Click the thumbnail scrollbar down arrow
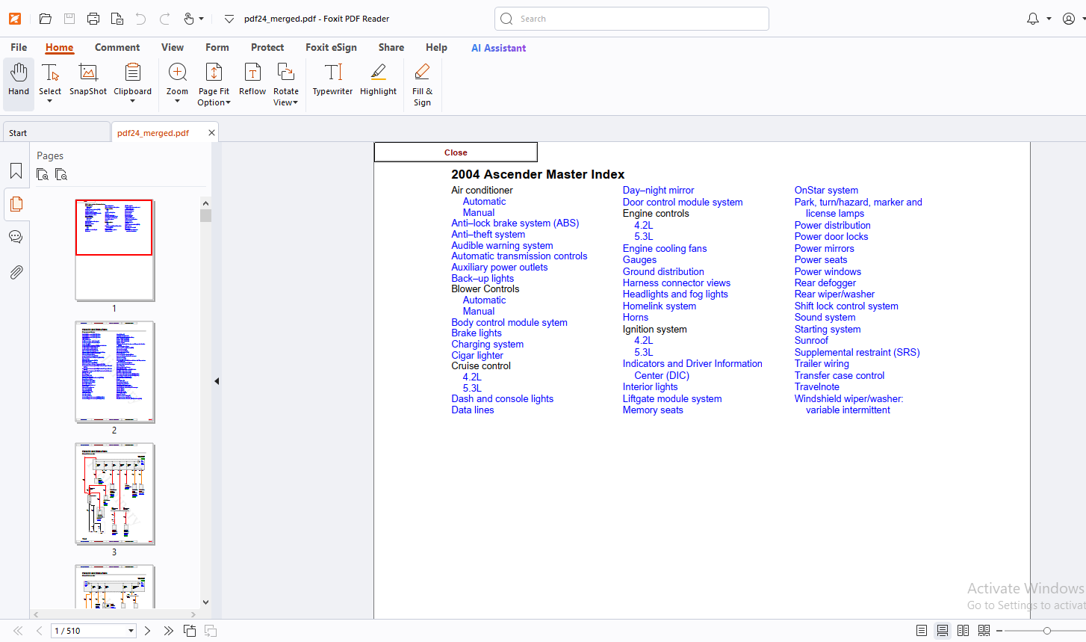This screenshot has height=642, width=1086. [205, 602]
